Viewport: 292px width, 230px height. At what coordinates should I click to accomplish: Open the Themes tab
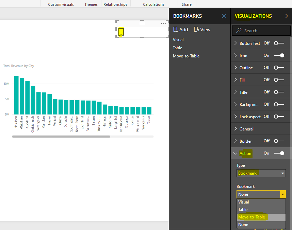(91, 4)
